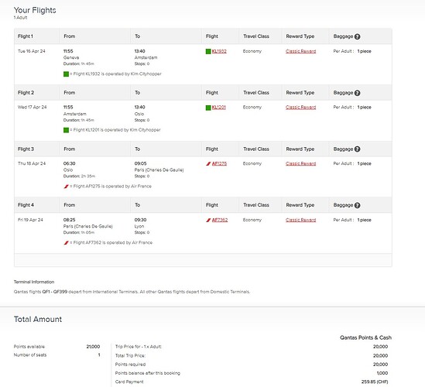Open Classic Reward link for Flight 3
Image resolution: width=425 pixels, height=387 pixels.
tap(301, 163)
